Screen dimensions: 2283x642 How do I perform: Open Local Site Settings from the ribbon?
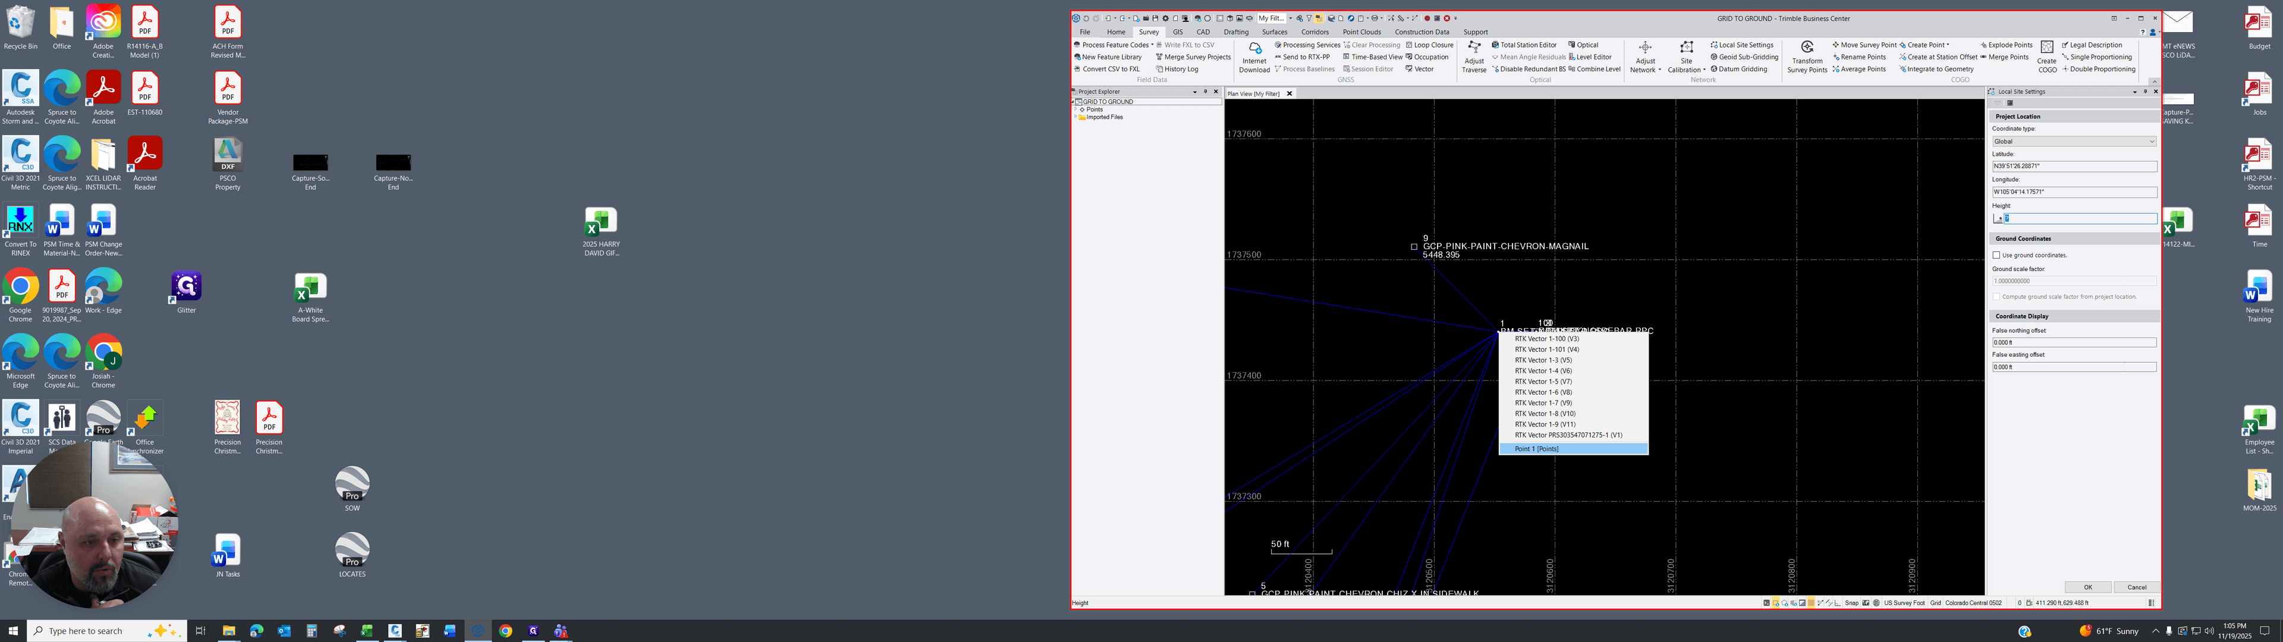pos(1741,45)
